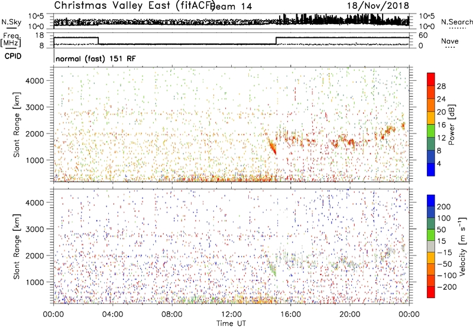Click the '4000' tick on power panel
The height and width of the screenshot is (327, 473).
tap(35, 81)
